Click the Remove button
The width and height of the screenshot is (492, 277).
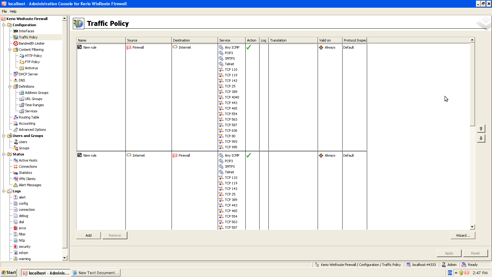115,235
